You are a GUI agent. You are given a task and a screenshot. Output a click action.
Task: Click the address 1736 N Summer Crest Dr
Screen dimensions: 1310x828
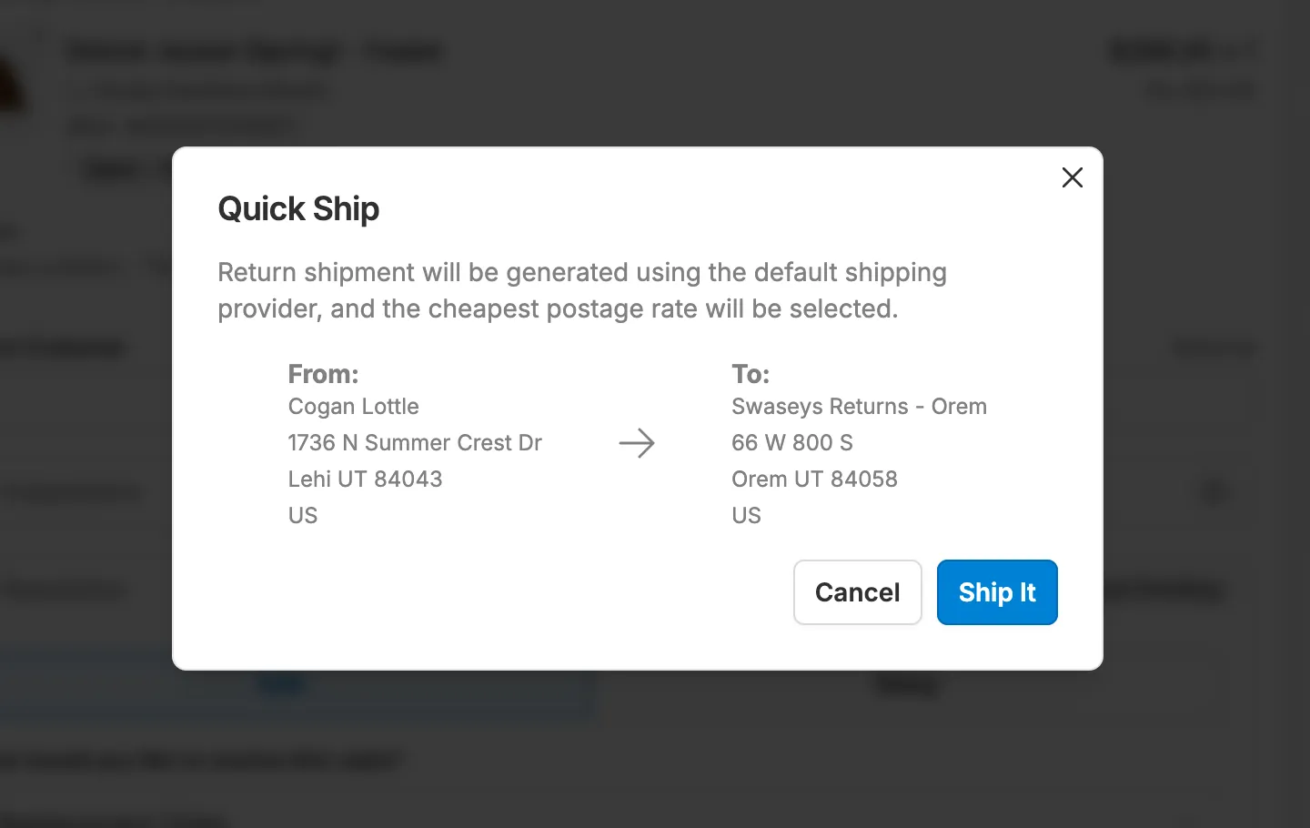tap(415, 443)
